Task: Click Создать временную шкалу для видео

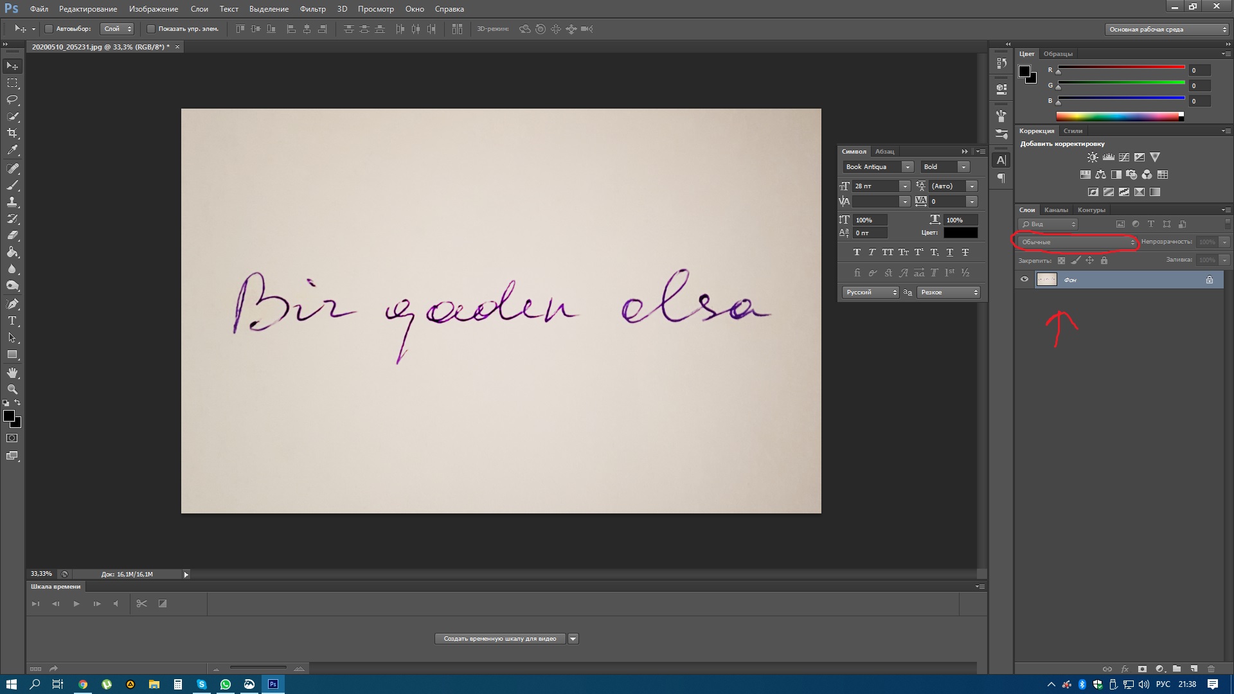Action: tap(499, 639)
